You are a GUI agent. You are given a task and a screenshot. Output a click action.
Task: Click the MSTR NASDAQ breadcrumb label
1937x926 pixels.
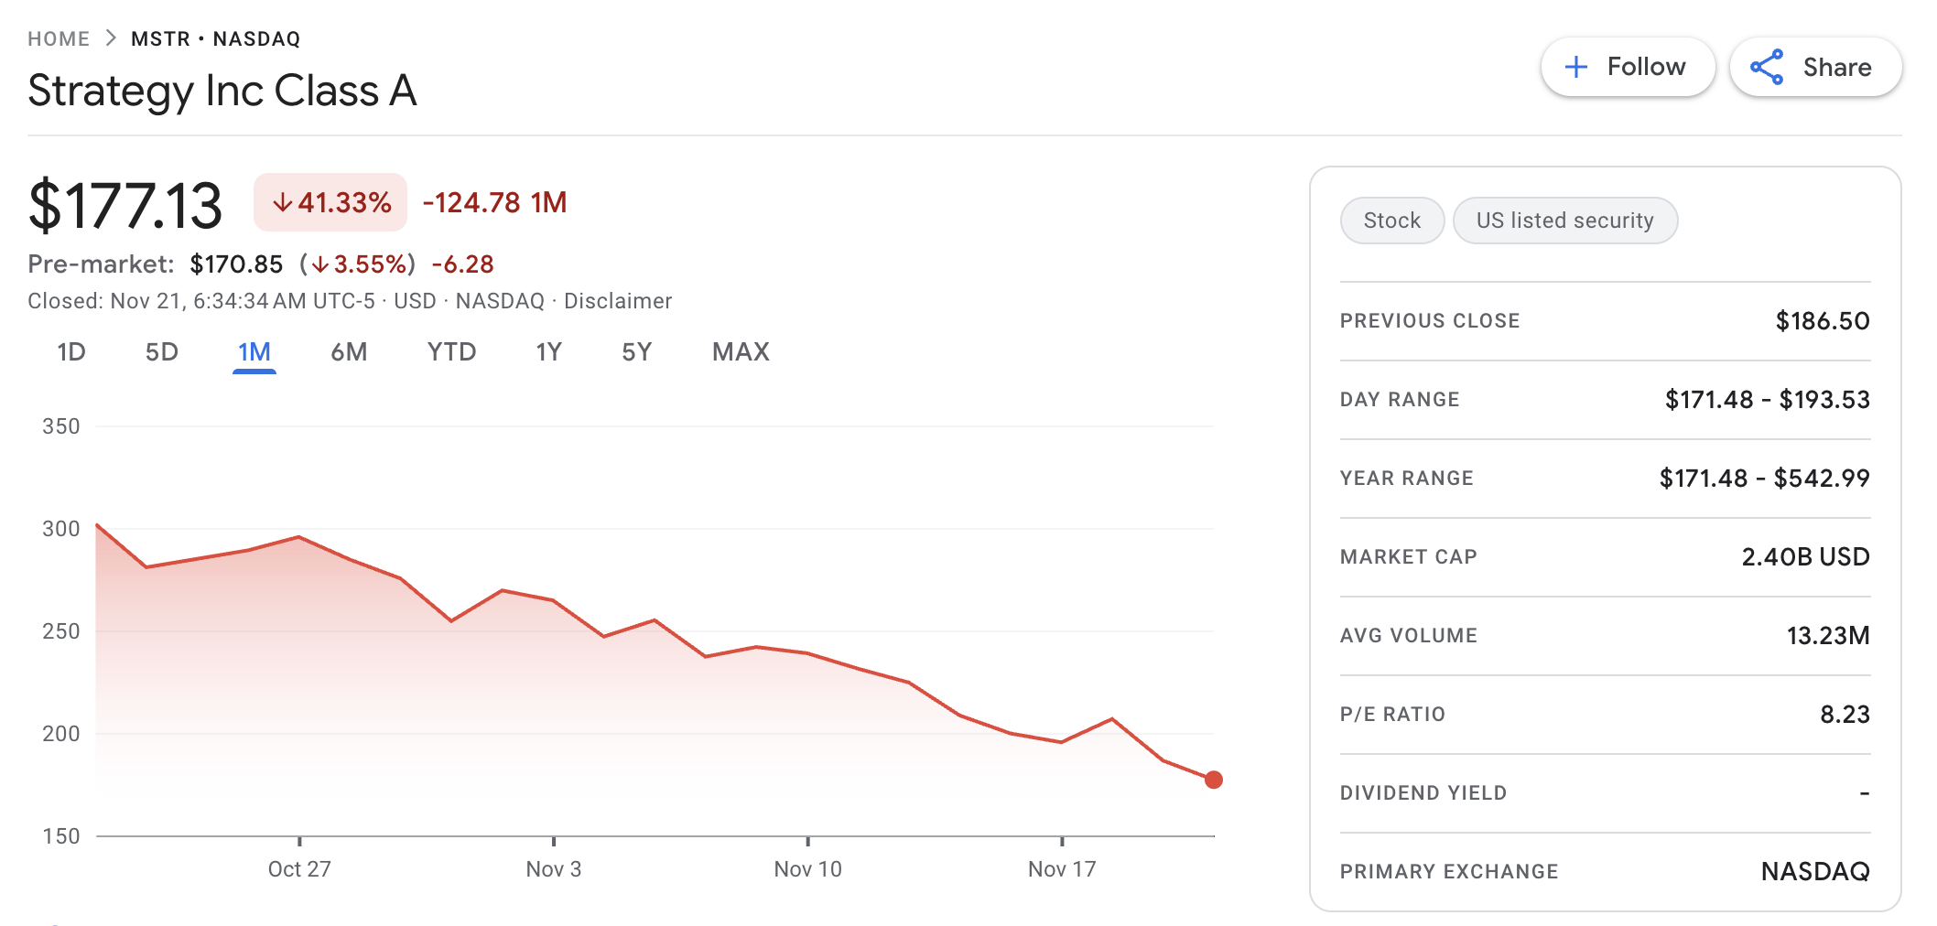coord(213,38)
